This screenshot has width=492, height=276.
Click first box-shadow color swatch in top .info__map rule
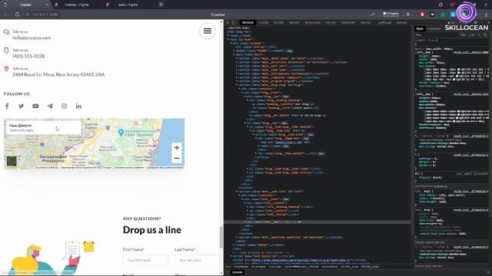[459, 69]
